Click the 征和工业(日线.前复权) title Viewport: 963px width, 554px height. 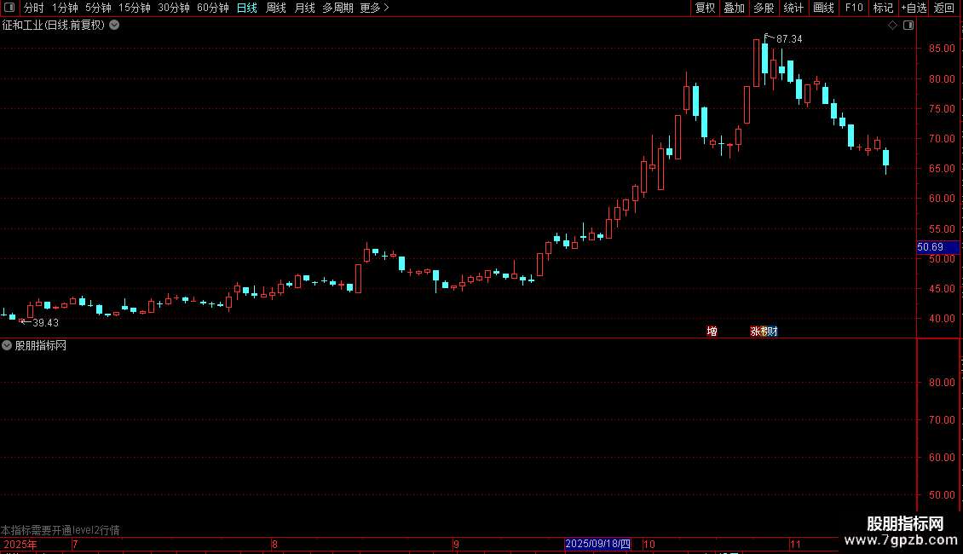coord(54,26)
